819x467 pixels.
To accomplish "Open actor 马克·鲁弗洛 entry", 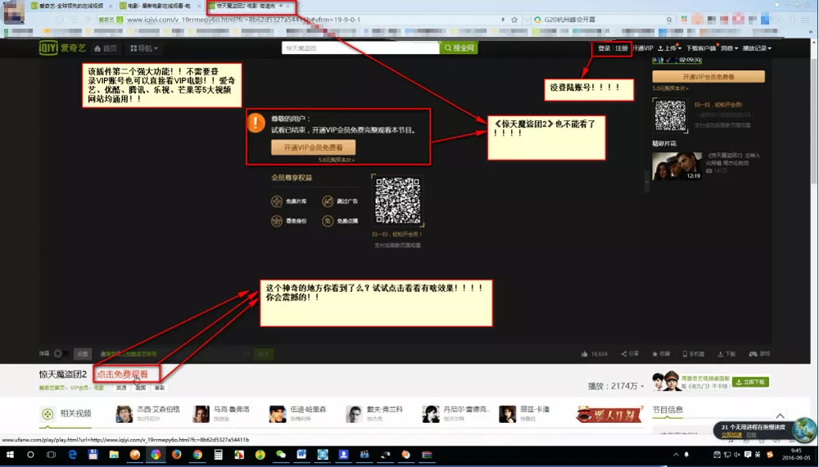I will click(x=221, y=414).
